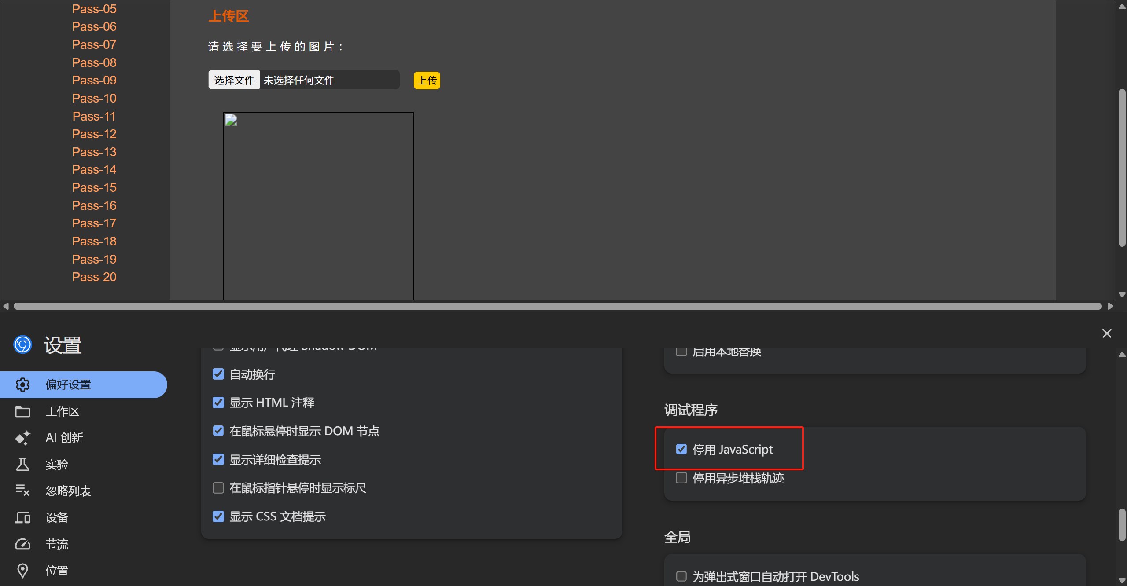
Task: Click the Experiments flask icon
Action: coord(22,465)
